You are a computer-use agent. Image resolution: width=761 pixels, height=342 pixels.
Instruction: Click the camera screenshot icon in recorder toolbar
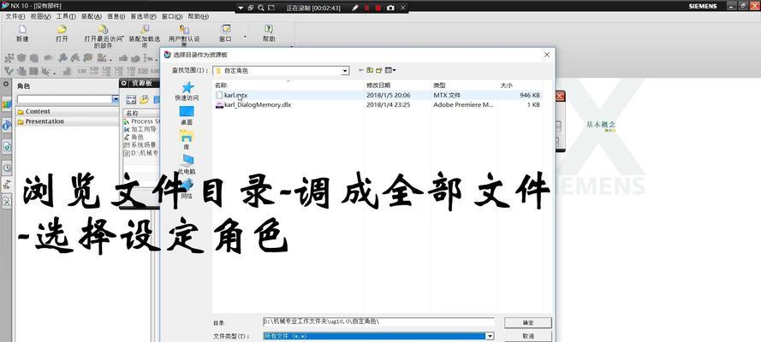tap(390, 8)
